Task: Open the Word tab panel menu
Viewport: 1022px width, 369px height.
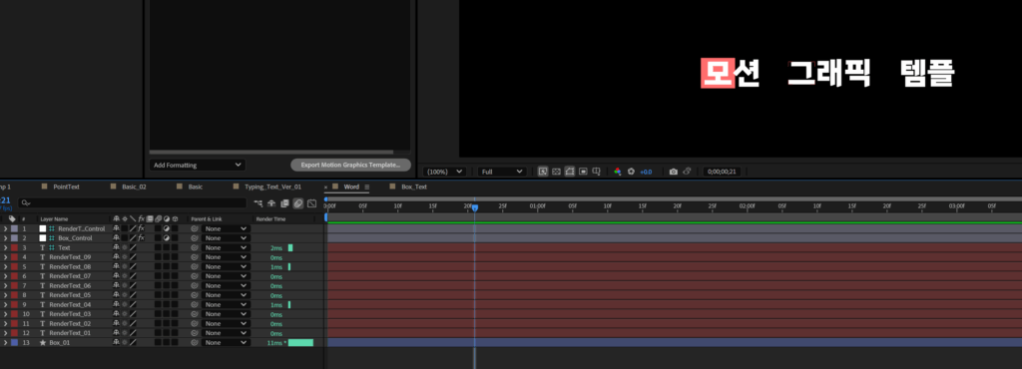Action: pyautogui.click(x=367, y=186)
